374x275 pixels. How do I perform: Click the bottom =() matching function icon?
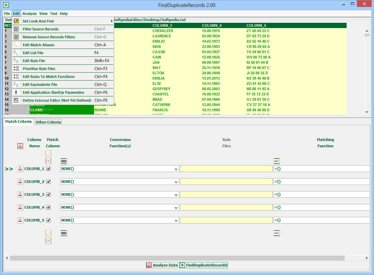coord(277,233)
